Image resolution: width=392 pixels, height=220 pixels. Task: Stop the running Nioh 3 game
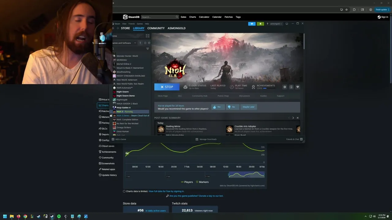pyautogui.click(x=167, y=87)
